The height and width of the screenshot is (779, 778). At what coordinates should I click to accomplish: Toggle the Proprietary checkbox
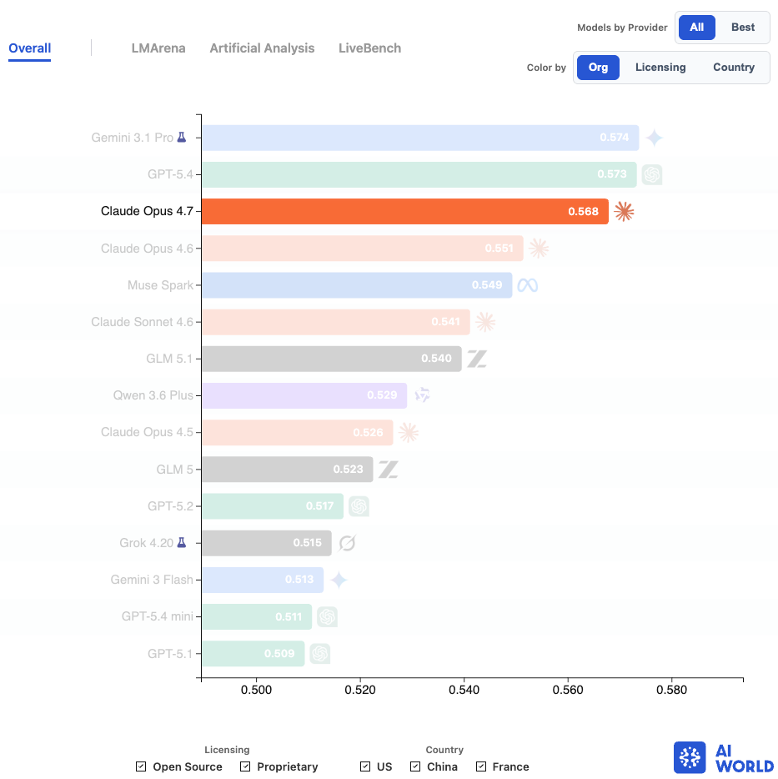pos(245,766)
